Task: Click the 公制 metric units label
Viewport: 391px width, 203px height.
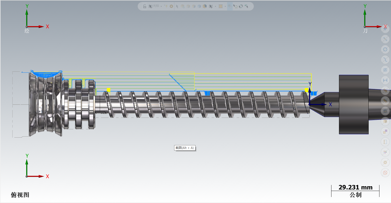Action: click(355, 195)
